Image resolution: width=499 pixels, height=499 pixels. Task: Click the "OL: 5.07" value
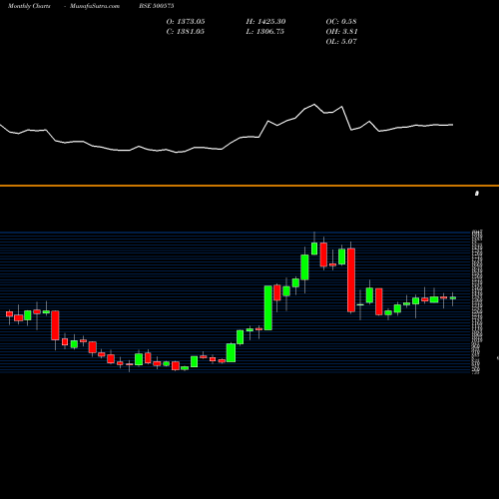coord(341,42)
